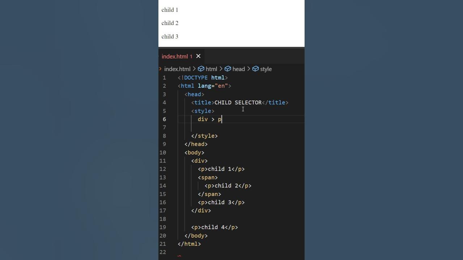Click the opening <style> tag
The image size is (463, 260).
click(x=203, y=111)
